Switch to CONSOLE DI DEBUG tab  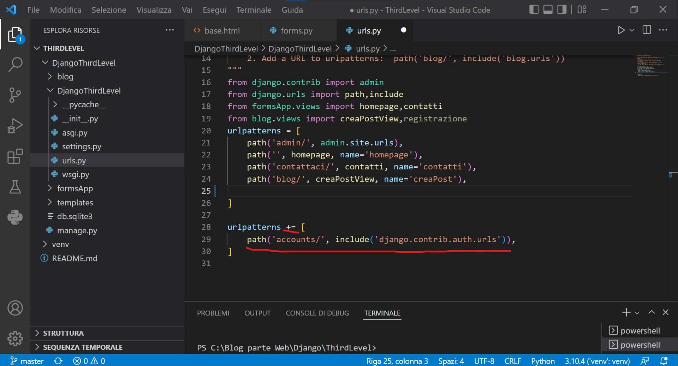pyautogui.click(x=317, y=313)
